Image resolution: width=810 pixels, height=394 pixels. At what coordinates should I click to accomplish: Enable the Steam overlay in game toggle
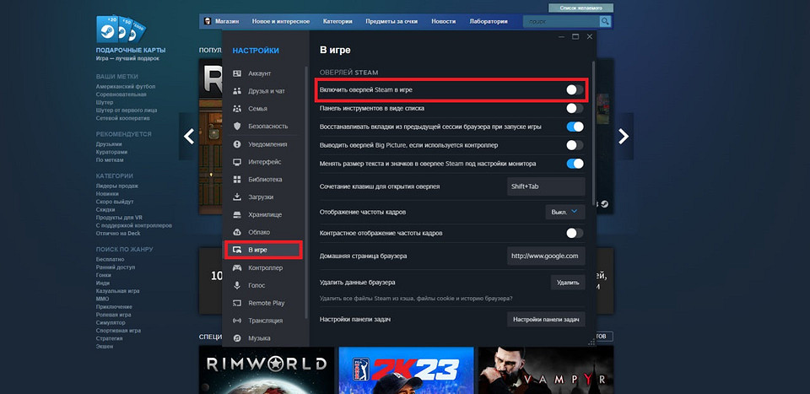[x=574, y=89]
